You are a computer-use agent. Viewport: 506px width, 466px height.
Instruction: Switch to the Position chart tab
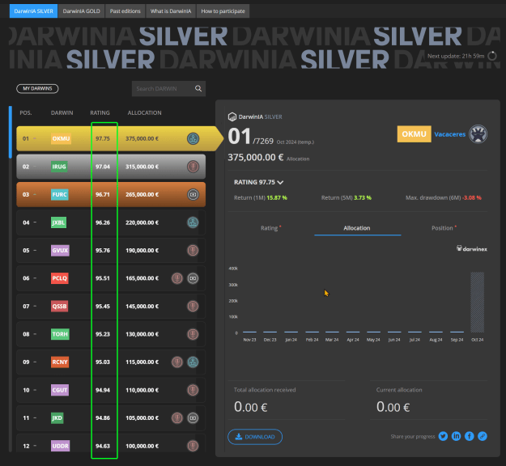pos(444,228)
